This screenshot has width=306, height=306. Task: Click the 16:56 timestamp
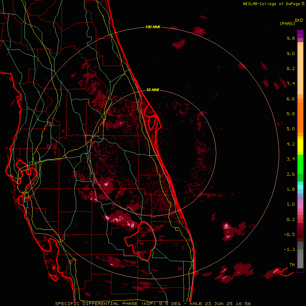tap(244, 304)
